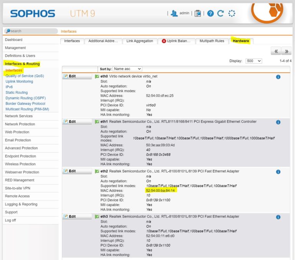
Task: Click green status flag for eth3
Action: pyautogui.click(x=97, y=216)
